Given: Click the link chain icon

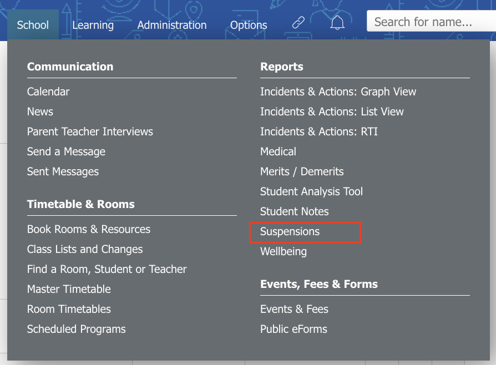Looking at the screenshot, I should click(298, 22).
